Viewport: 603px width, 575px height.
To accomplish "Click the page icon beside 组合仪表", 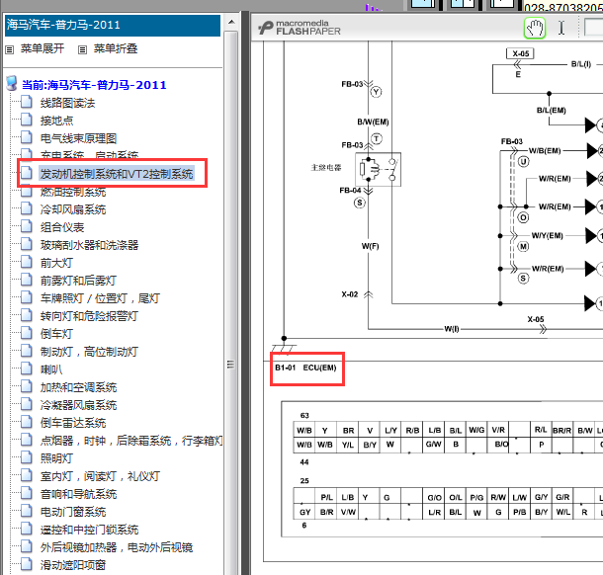I will pos(26,226).
